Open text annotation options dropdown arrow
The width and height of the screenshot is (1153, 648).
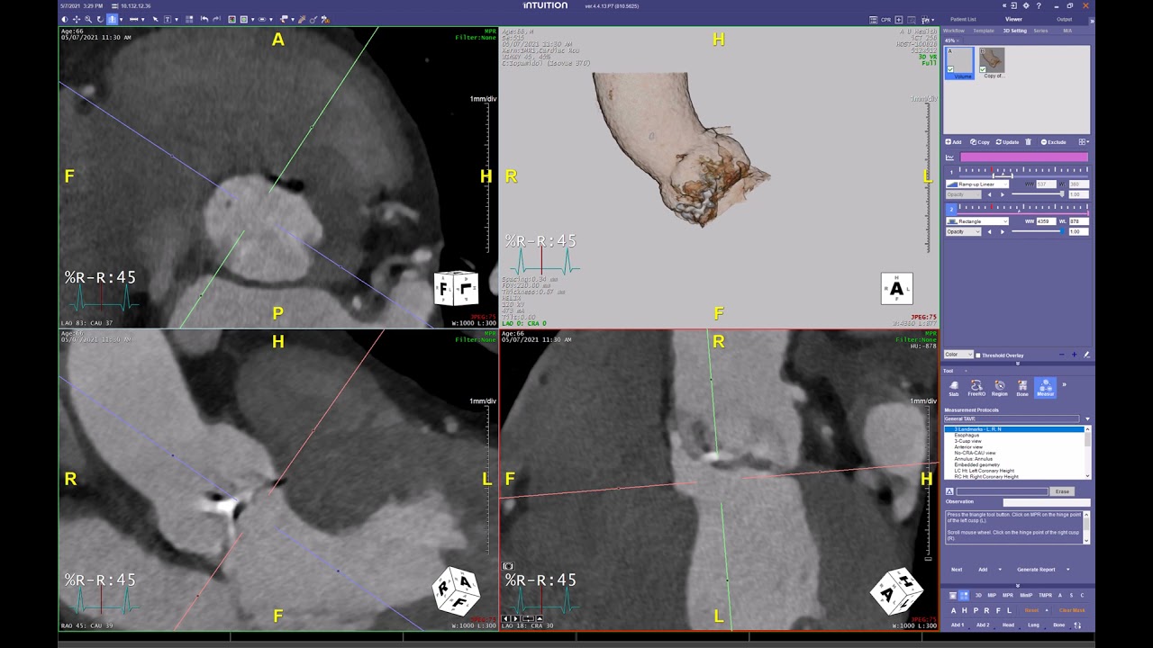point(177,19)
